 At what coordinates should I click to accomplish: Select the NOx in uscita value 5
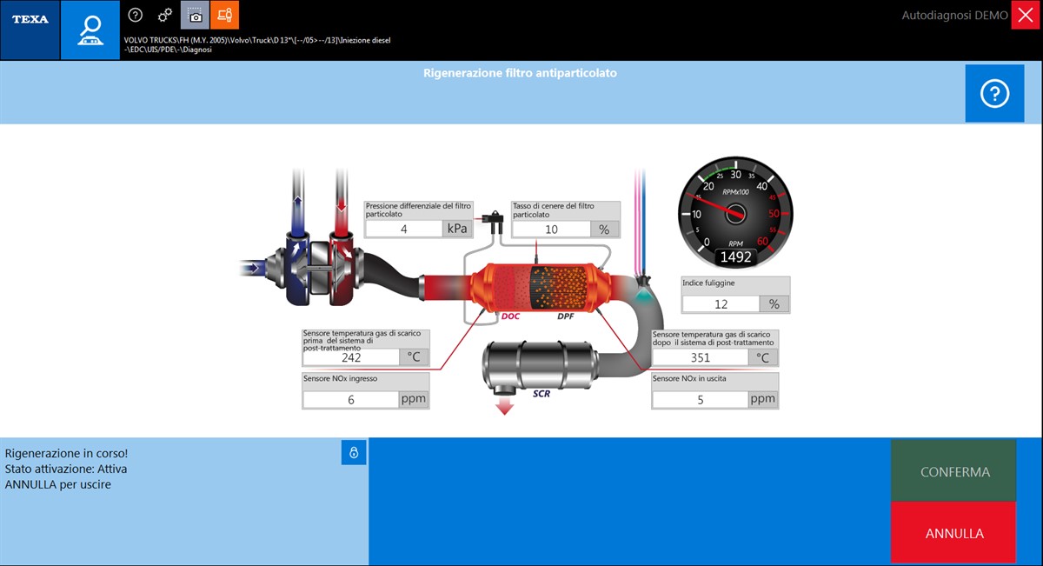point(700,400)
